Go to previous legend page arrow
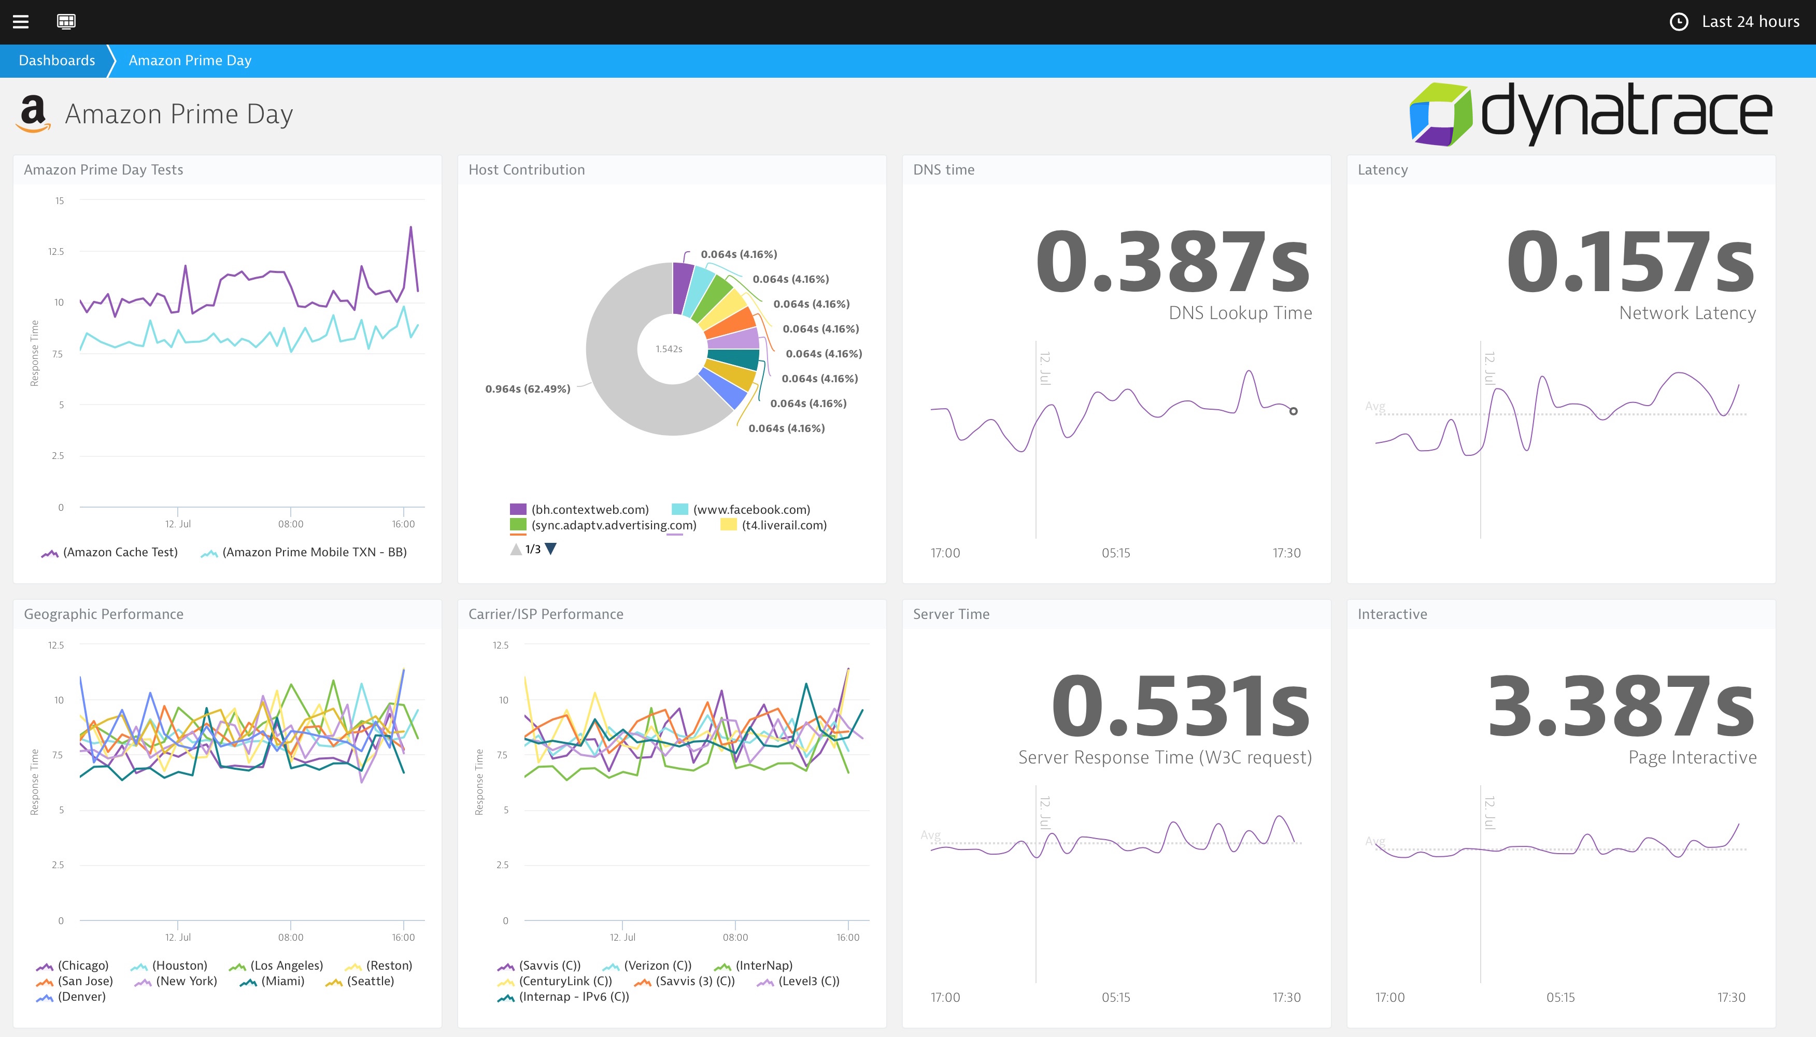This screenshot has width=1816, height=1037. [x=516, y=549]
